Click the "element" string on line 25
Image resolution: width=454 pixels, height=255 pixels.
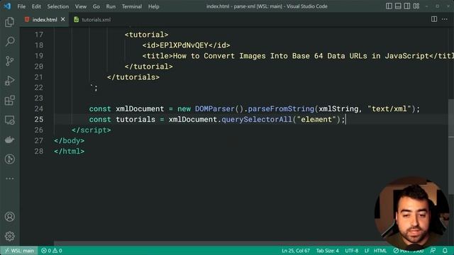(316, 120)
